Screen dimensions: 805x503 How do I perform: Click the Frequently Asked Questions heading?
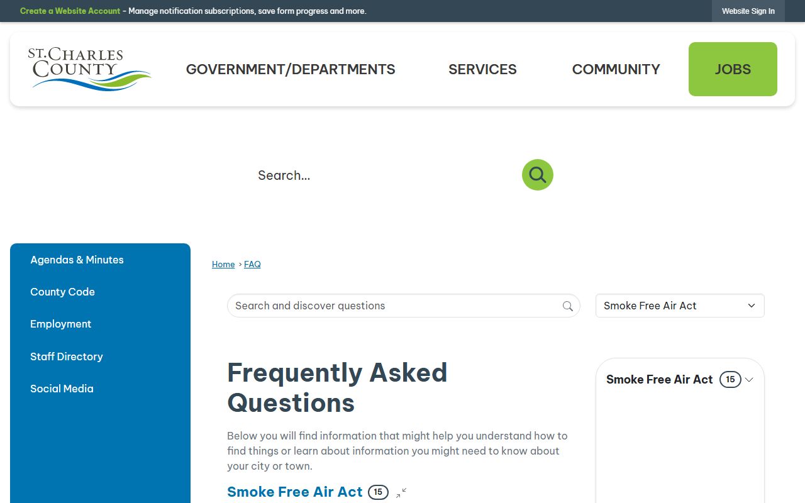pos(337,387)
